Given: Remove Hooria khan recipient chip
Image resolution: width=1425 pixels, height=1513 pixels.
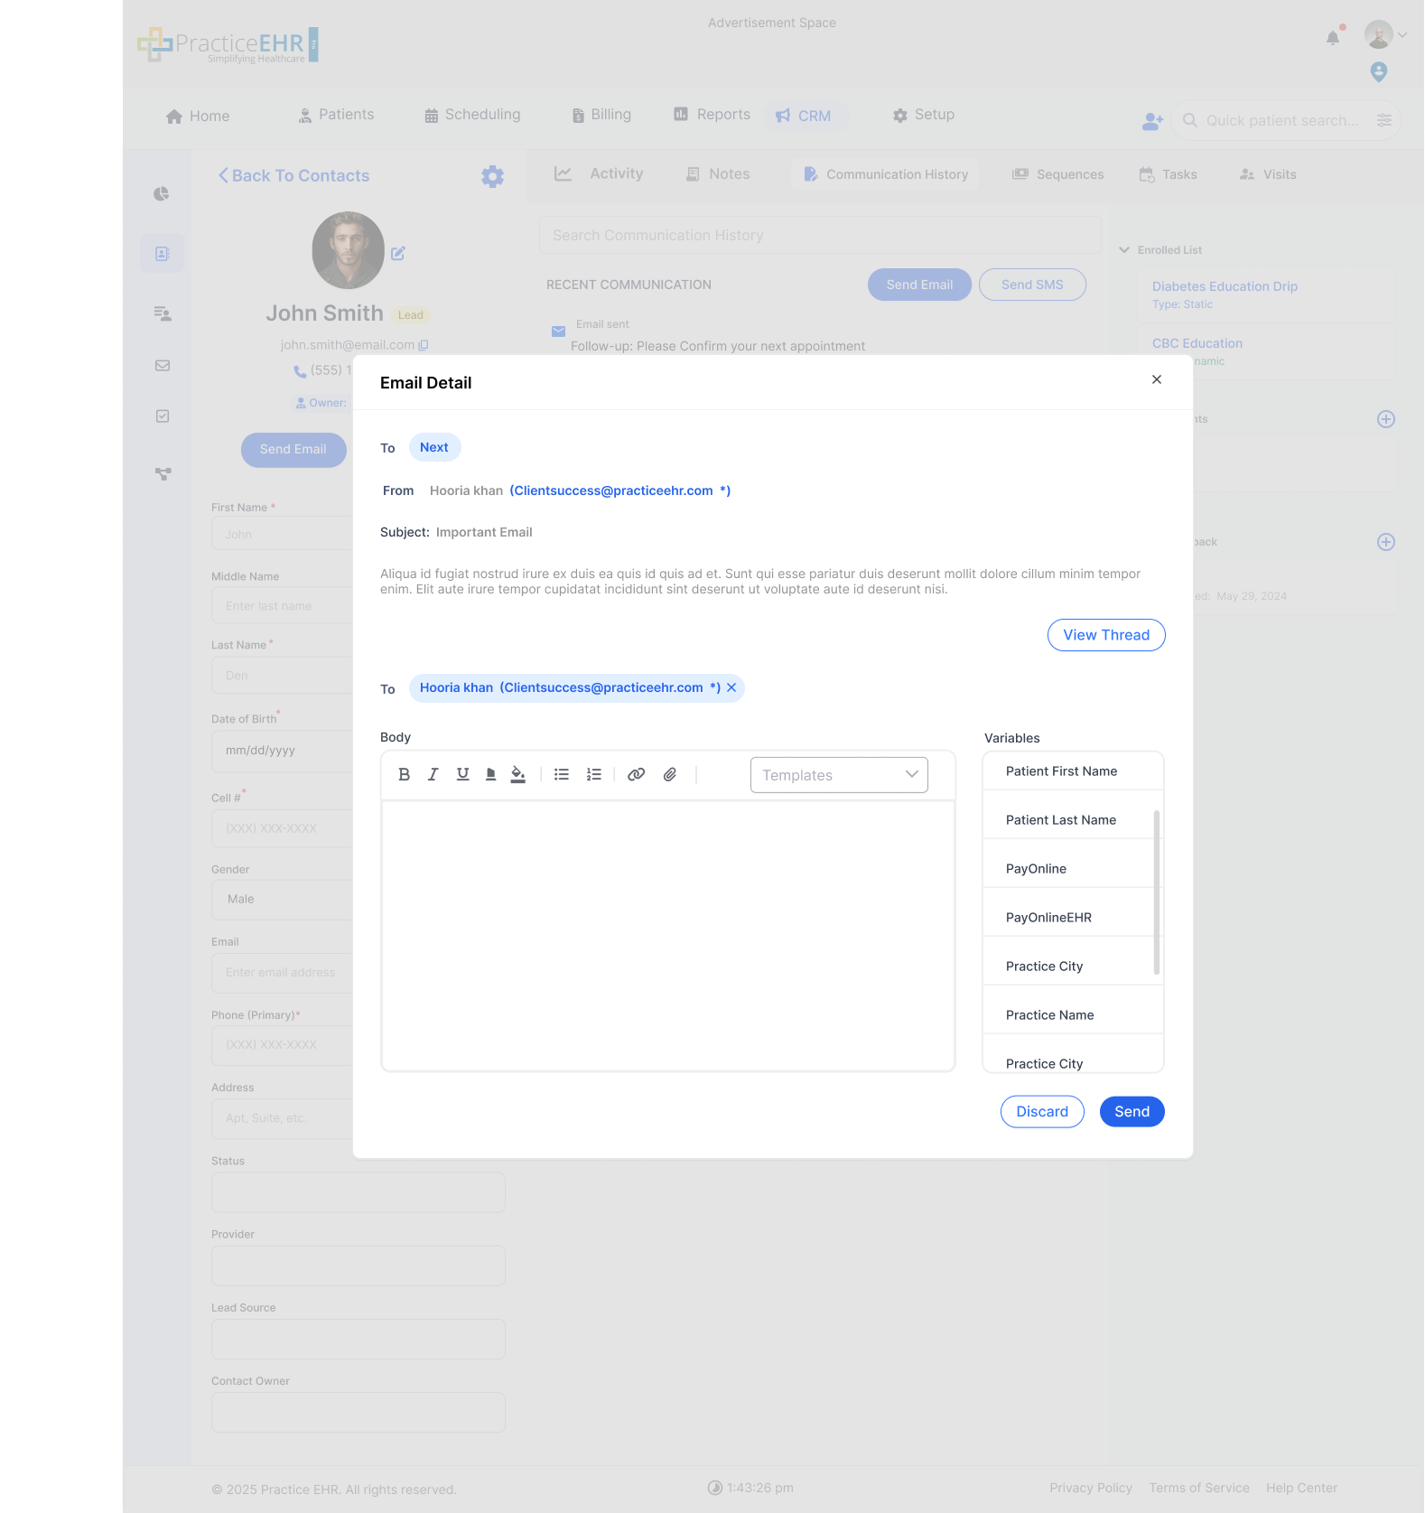Looking at the screenshot, I should 731,687.
